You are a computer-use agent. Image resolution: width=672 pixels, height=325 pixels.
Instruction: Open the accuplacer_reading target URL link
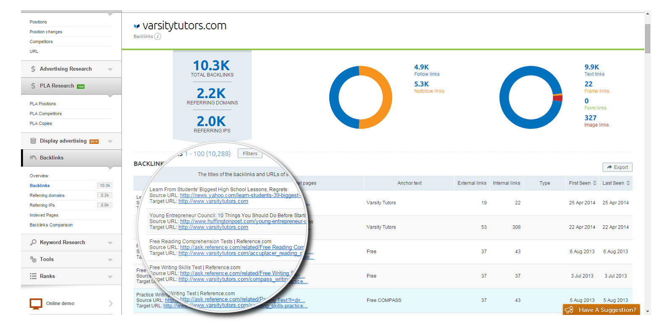[241, 253]
